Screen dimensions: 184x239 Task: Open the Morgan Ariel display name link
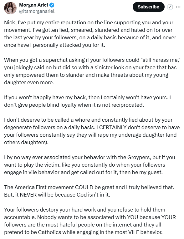click(x=33, y=5)
